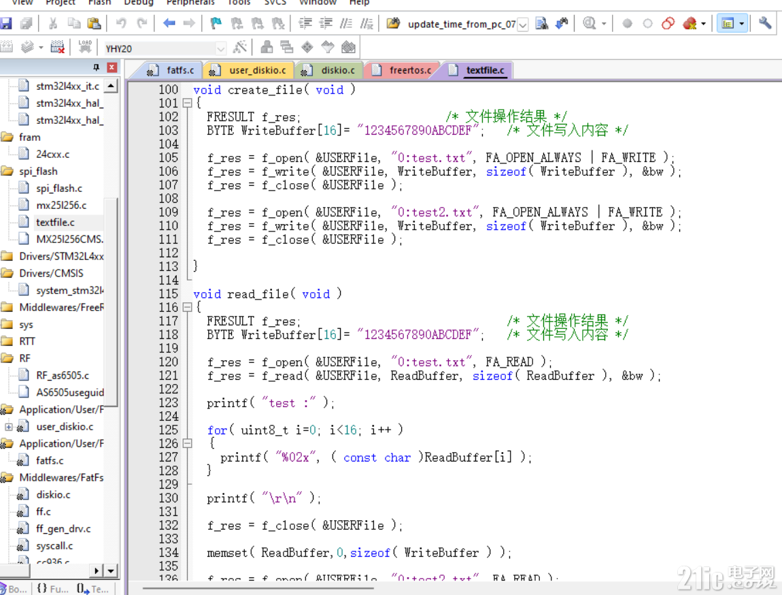Toggle the project window layout button

pos(728,23)
